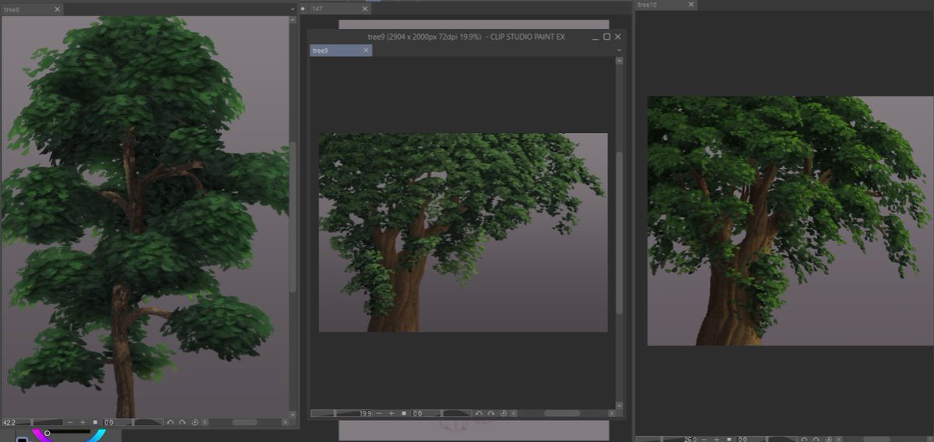Reset rotation in tree9 window

coord(504,413)
